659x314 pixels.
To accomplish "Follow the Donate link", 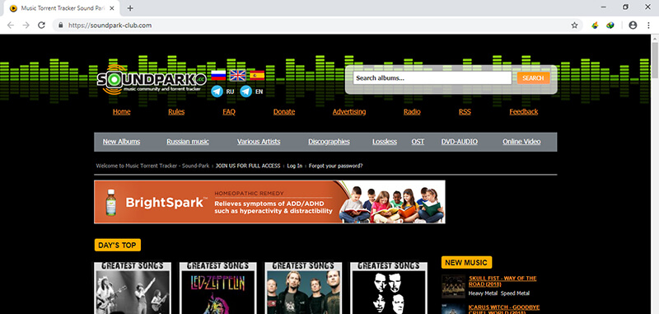I will [x=284, y=112].
